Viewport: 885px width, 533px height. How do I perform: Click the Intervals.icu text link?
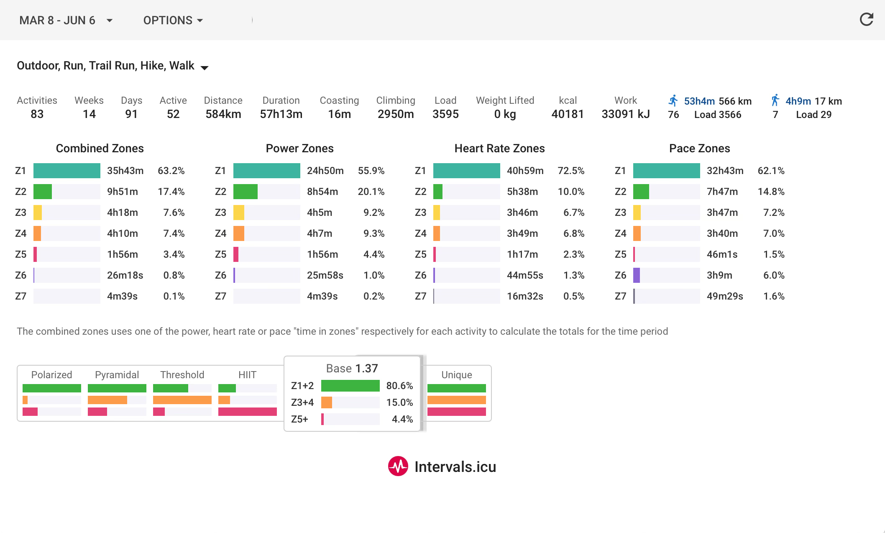coord(455,467)
